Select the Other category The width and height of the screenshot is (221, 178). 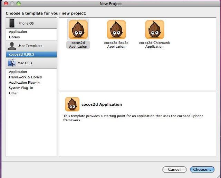tap(13, 93)
